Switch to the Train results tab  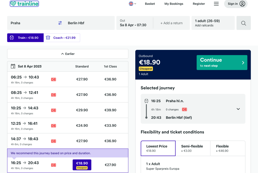coord(25,38)
